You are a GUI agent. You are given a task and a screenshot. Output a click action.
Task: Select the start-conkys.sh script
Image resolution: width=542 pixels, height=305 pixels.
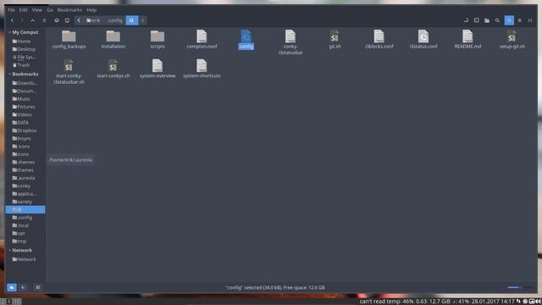[113, 69]
